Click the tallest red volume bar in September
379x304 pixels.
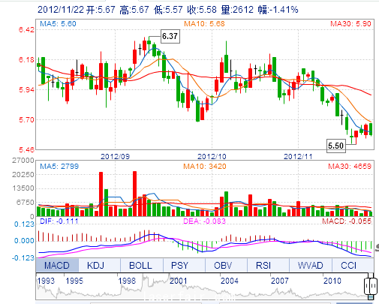(x=134, y=194)
